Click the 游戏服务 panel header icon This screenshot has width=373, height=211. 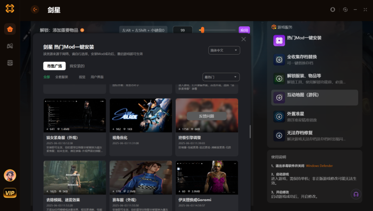tap(274, 27)
